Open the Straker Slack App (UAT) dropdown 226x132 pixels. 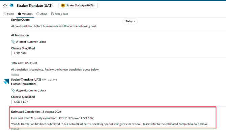click(x=78, y=5)
